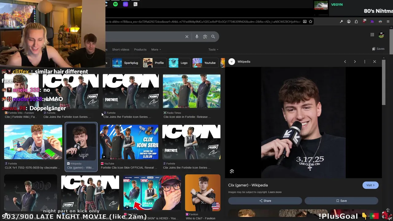393x221 pixels.
Task: Open Saves collection
Action: point(378,49)
